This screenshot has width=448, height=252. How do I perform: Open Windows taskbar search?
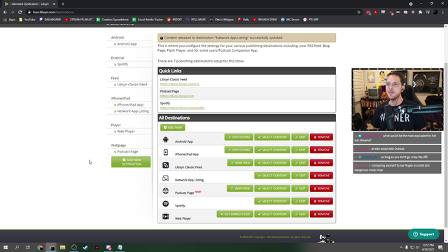click(x=17, y=247)
